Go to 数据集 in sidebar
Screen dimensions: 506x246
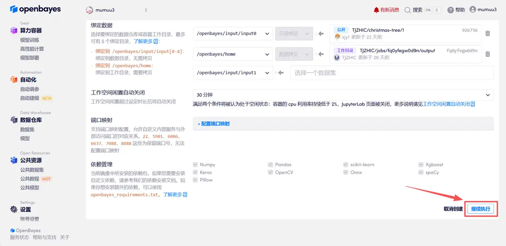pyautogui.click(x=28, y=129)
